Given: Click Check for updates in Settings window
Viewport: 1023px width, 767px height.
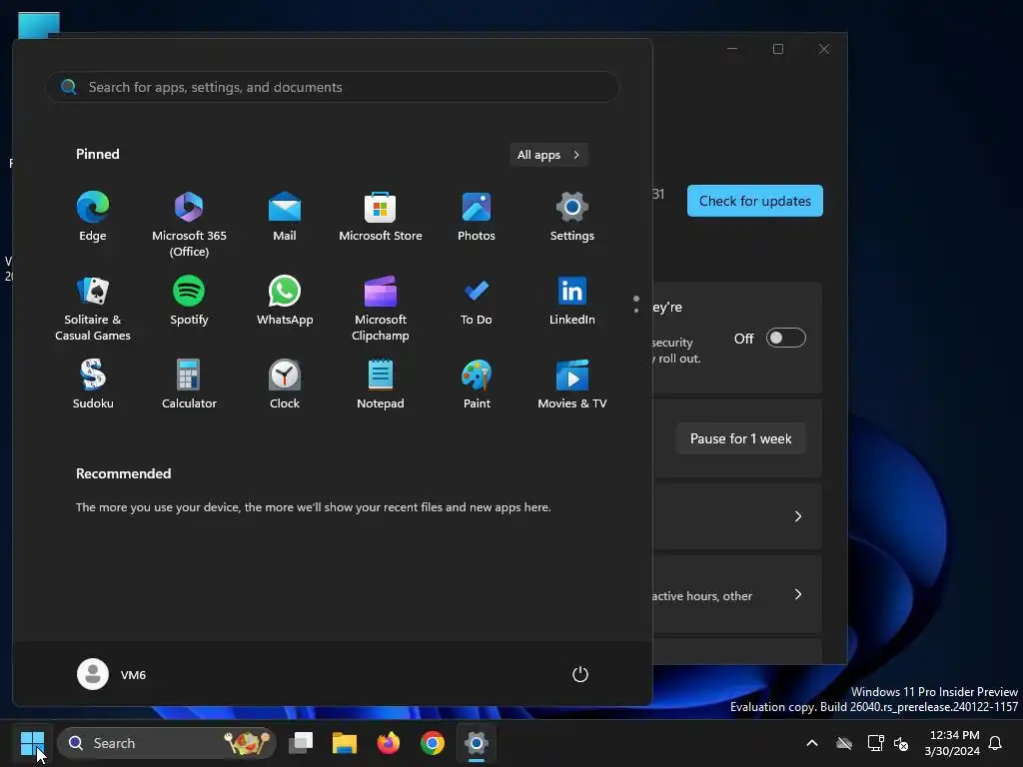Looking at the screenshot, I should [755, 201].
